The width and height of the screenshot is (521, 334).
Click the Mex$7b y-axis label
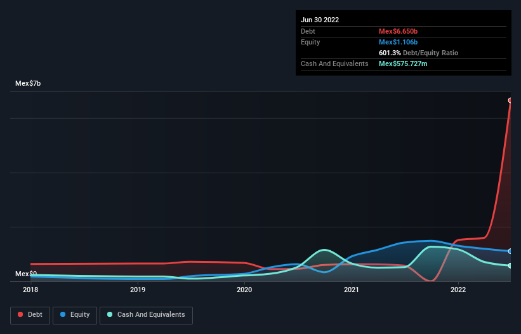28,83
